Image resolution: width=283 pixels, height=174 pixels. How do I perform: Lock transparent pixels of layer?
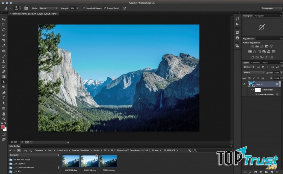point(249,78)
